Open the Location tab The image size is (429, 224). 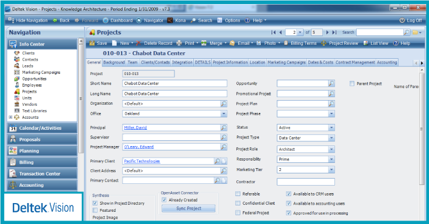[x=257, y=62]
